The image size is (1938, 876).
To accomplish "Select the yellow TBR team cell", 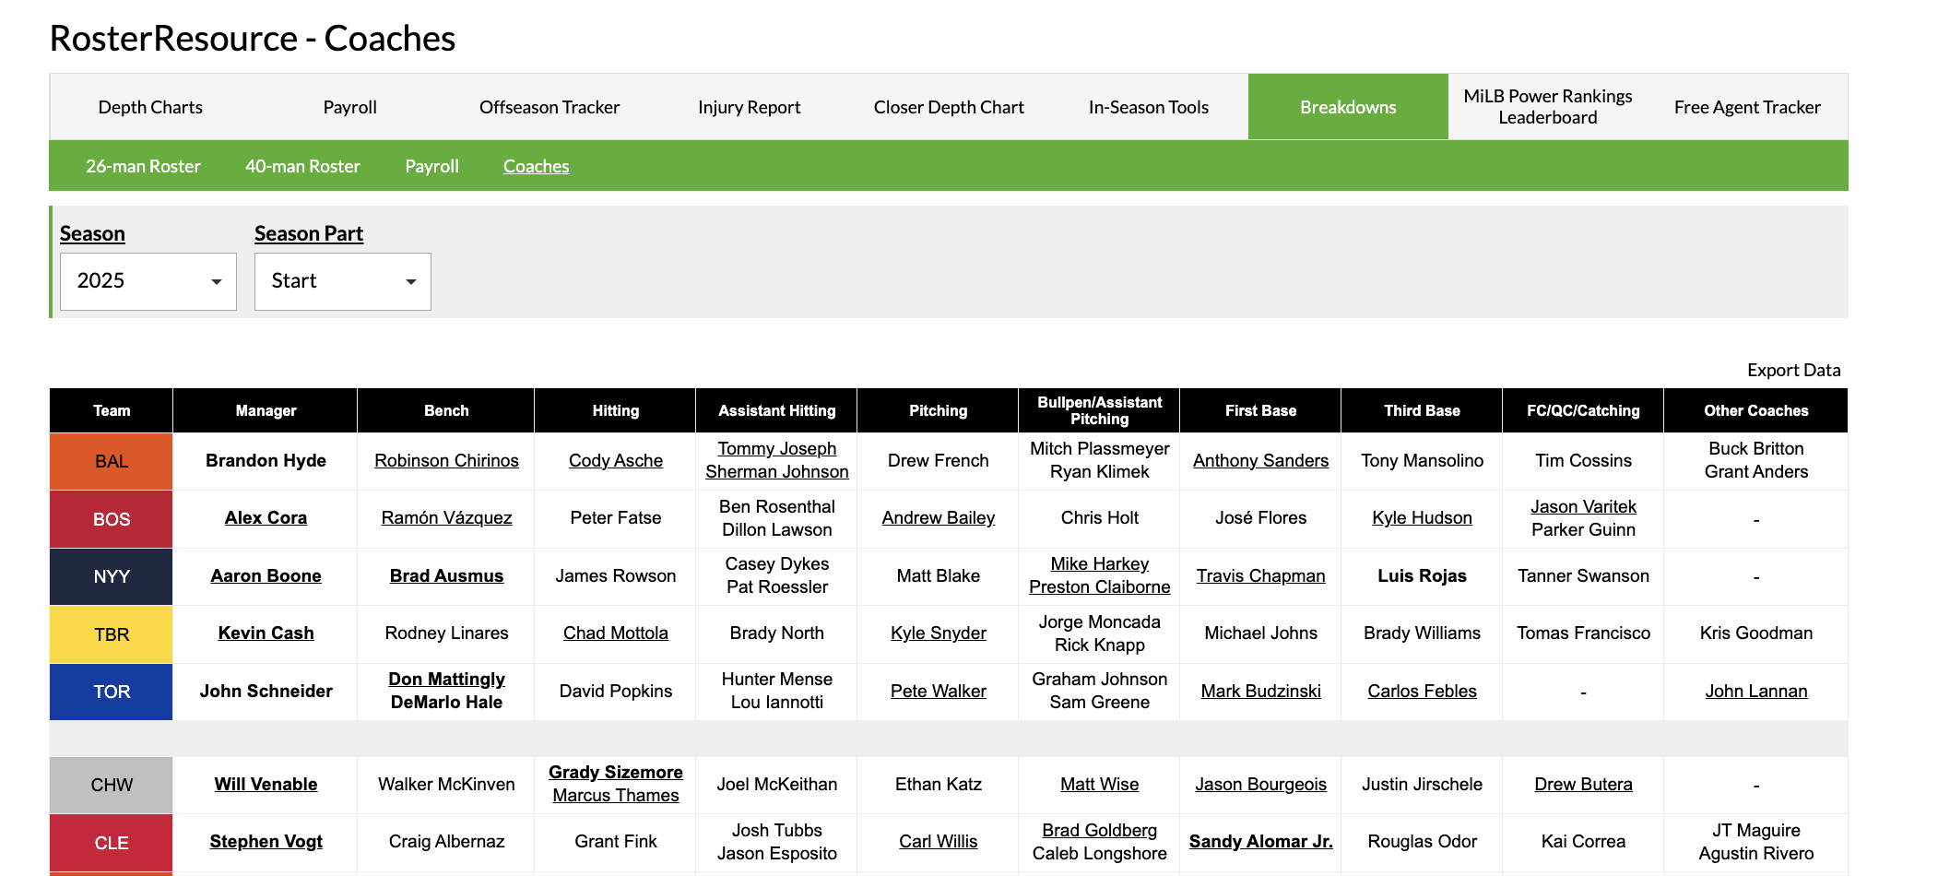I will [x=112, y=634].
